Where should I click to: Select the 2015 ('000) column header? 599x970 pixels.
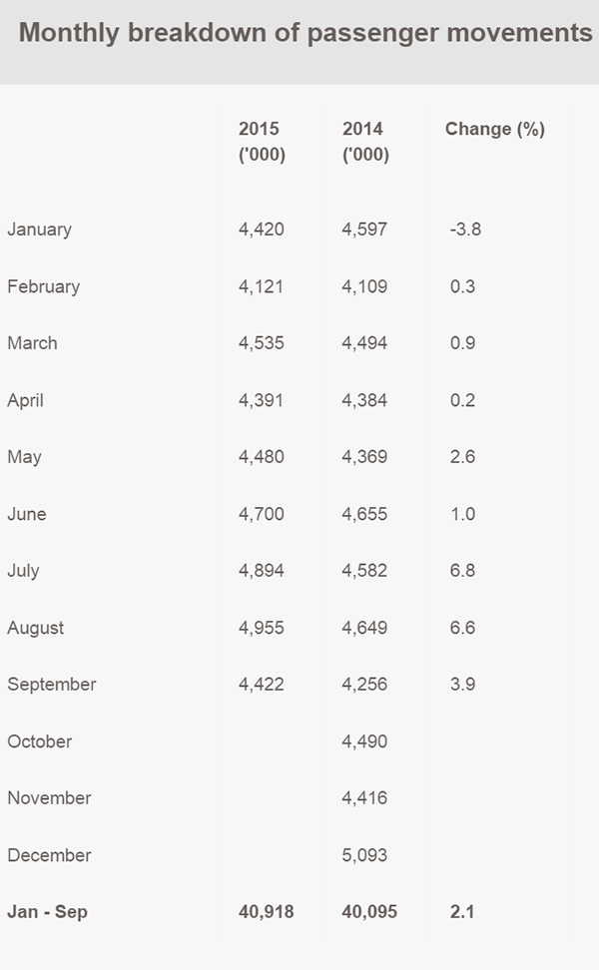click(x=262, y=141)
